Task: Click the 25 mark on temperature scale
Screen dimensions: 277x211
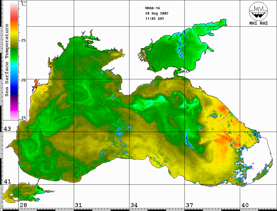Action: coord(23,40)
